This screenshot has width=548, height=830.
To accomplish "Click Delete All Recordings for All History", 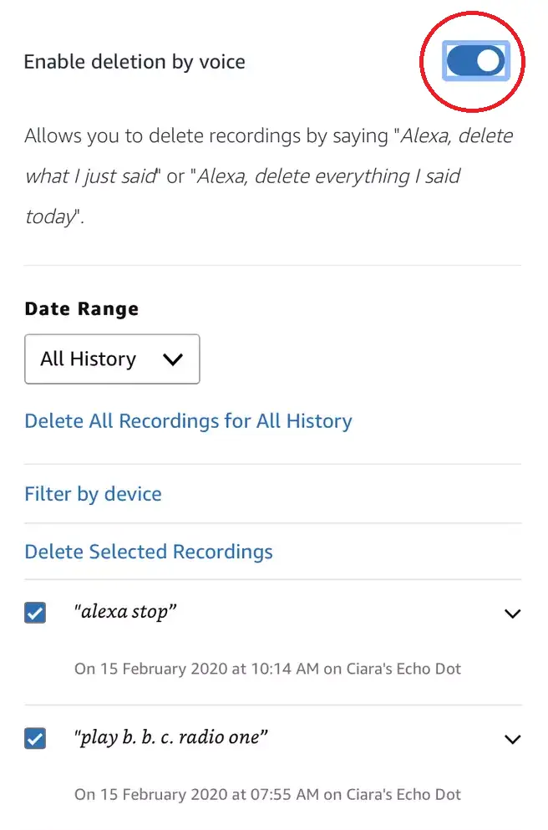I will (x=187, y=420).
